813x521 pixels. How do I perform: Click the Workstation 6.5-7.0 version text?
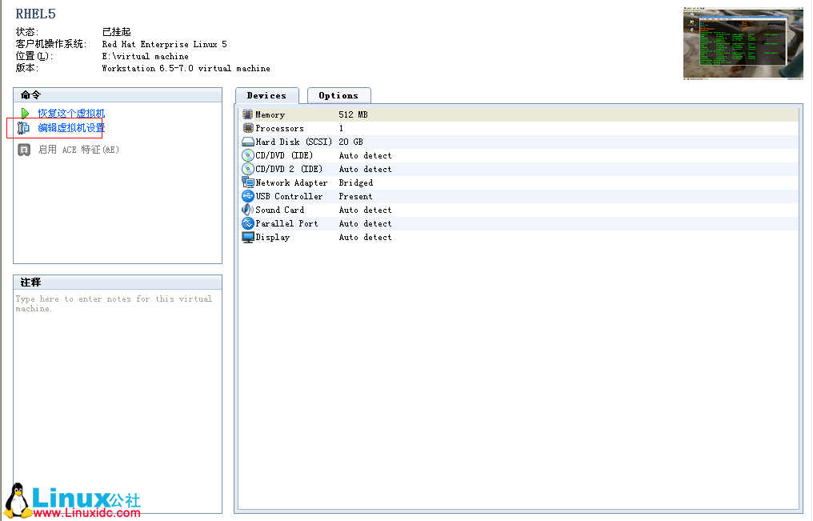tap(186, 68)
